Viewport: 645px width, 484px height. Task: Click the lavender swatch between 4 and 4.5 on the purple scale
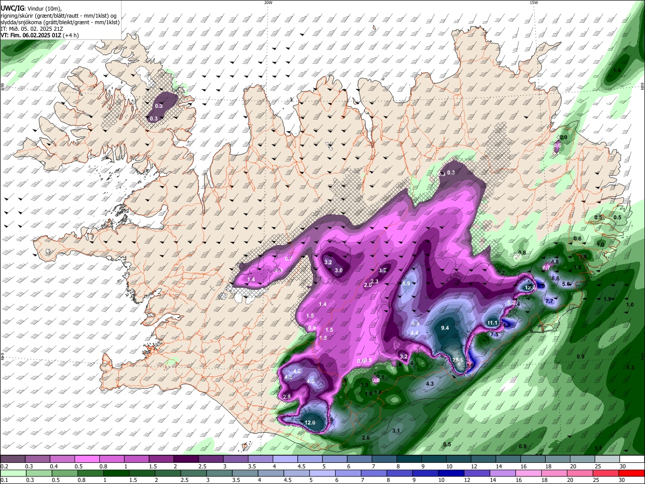[x=285, y=459]
